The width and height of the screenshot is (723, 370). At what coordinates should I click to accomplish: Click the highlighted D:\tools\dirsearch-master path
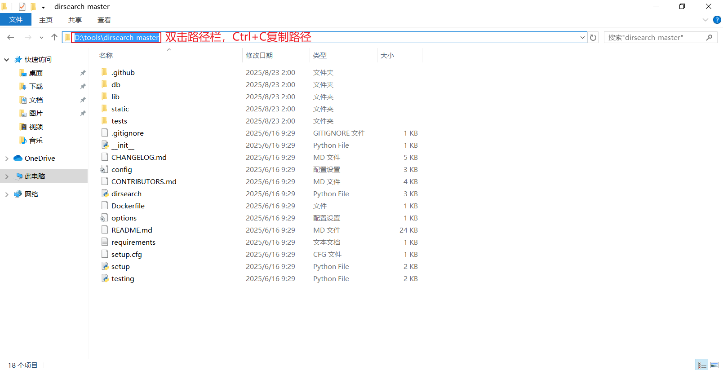[116, 37]
